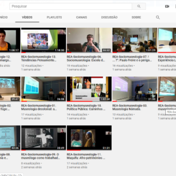Image resolution: width=176 pixels, height=176 pixels.
Task: Click "8 visualizações" under Sociomuseologia-09
Action: (x=31, y=163)
